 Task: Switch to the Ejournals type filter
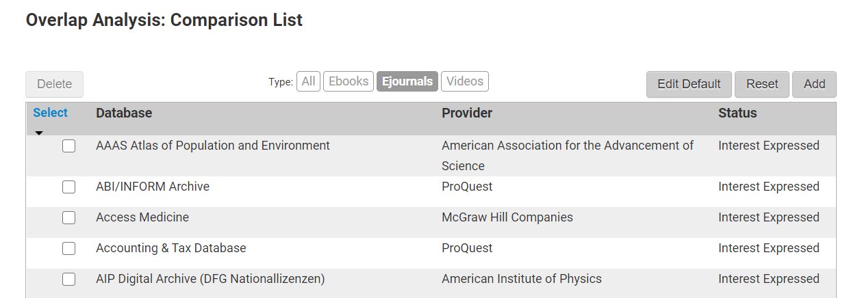407,81
